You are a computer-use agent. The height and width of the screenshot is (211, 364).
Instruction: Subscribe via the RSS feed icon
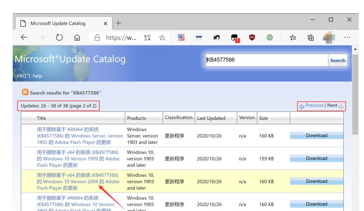coord(25,92)
